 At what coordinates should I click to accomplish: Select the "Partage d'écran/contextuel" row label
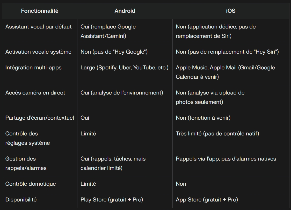(x=40, y=118)
